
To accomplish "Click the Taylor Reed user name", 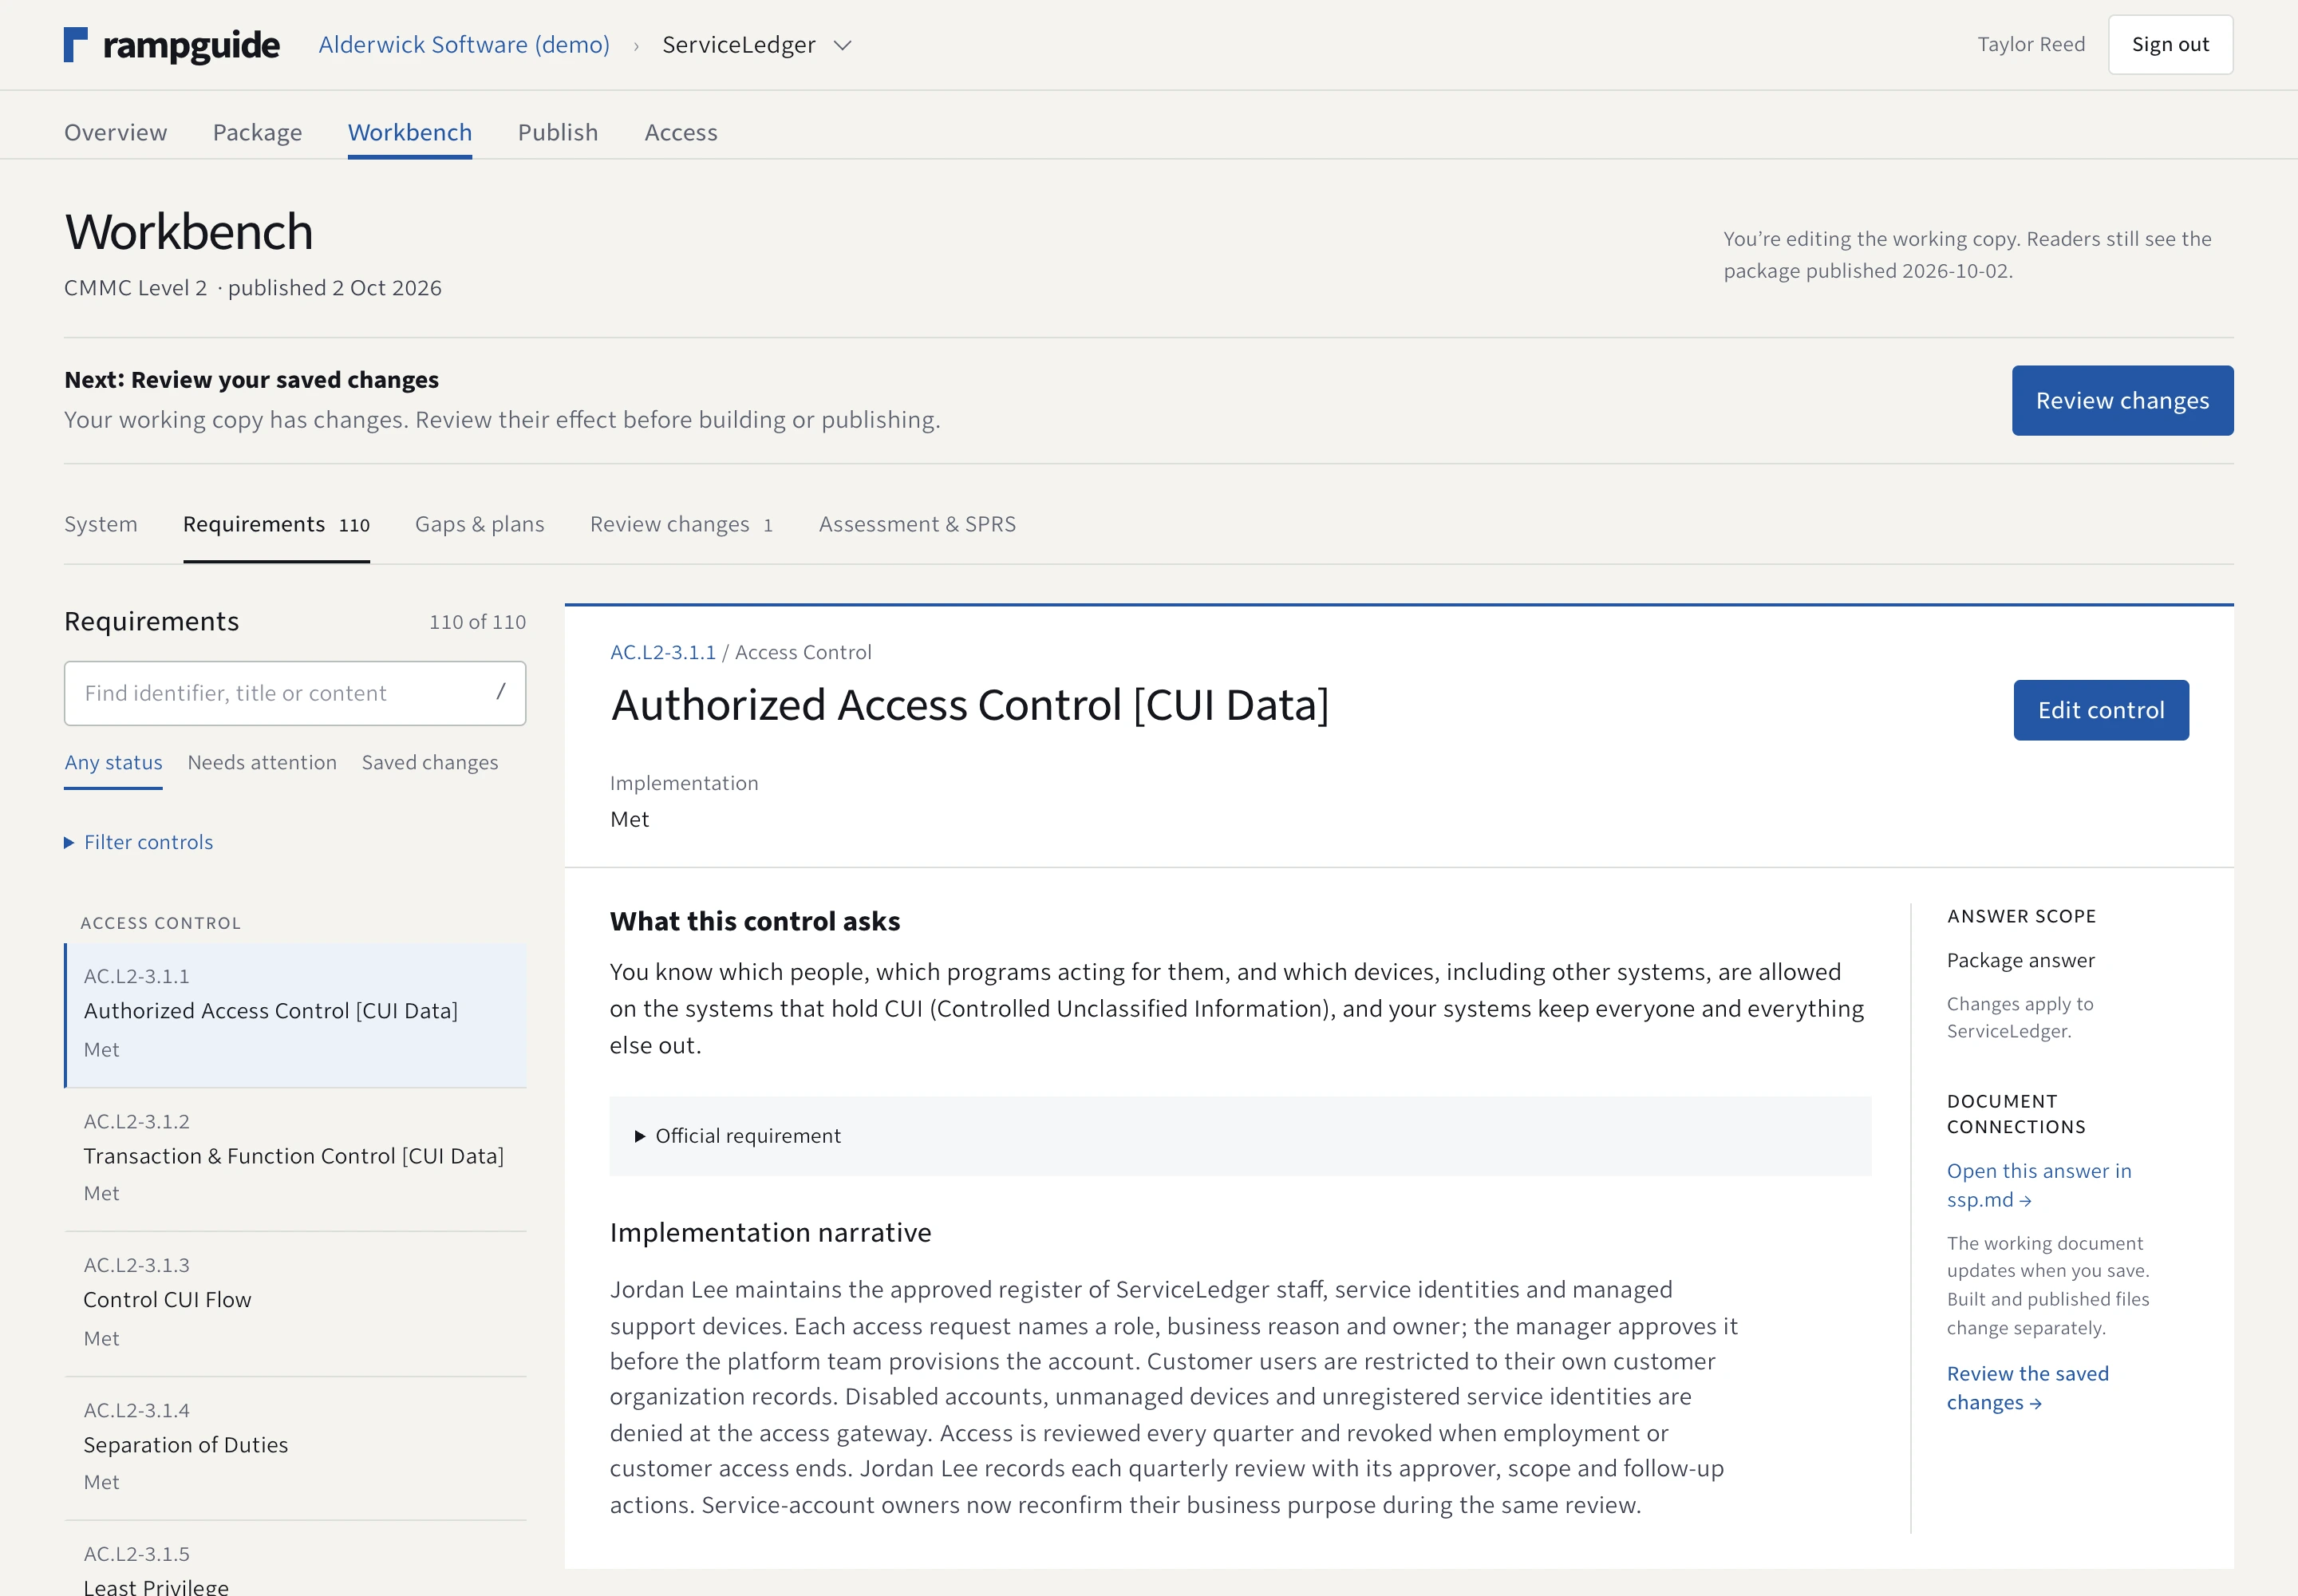I will pos(2031,45).
